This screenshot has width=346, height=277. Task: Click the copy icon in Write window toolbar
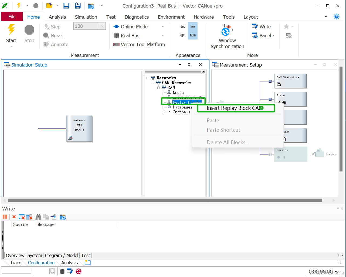coord(46,217)
